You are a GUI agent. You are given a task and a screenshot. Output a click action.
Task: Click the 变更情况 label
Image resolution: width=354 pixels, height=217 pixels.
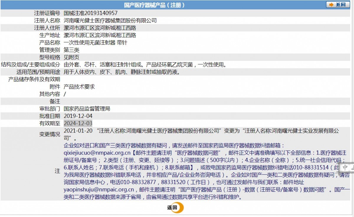(x=50, y=134)
